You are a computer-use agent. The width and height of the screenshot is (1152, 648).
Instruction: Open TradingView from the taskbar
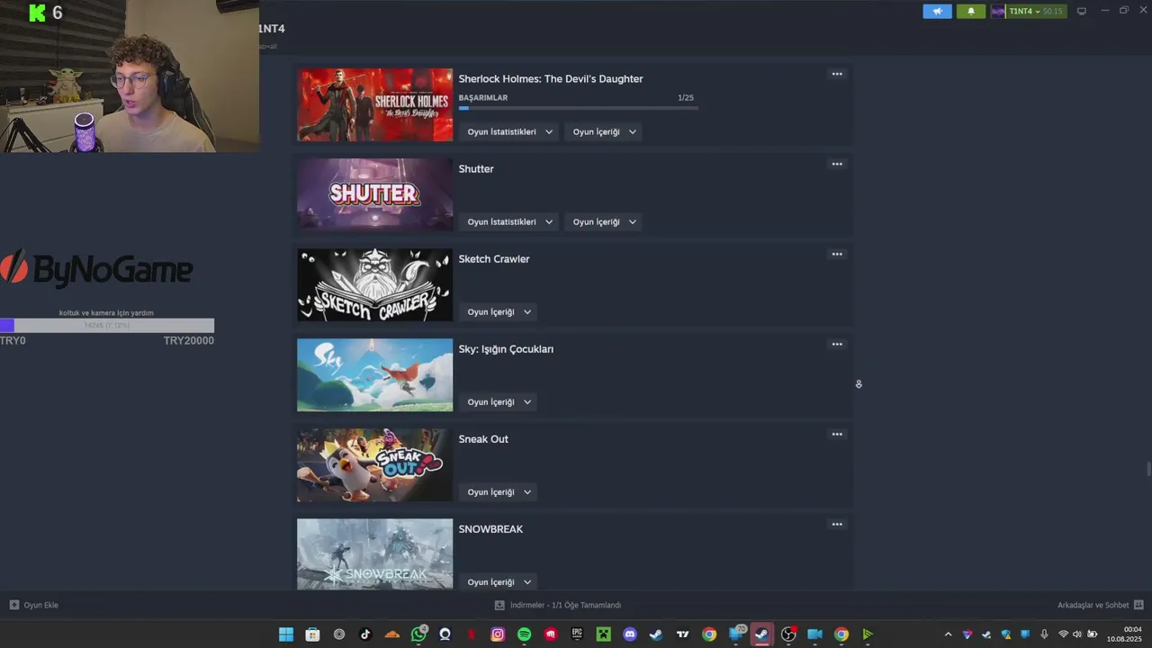point(682,634)
